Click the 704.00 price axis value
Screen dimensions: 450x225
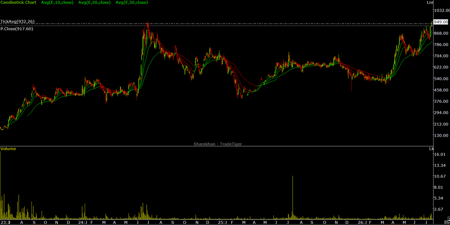441,56
